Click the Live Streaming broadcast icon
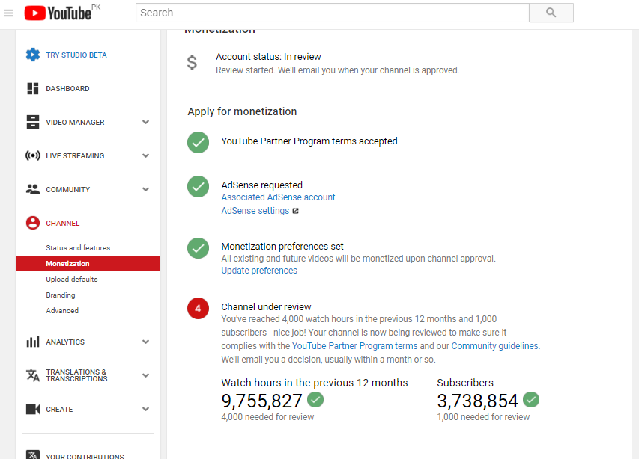The height and width of the screenshot is (459, 639). point(33,155)
